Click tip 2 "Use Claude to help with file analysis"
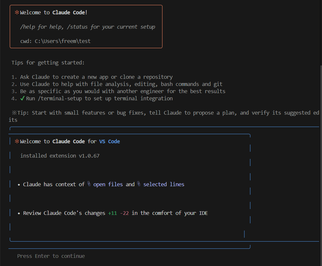Image resolution: width=322 pixels, height=266 pixels. pos(121,84)
